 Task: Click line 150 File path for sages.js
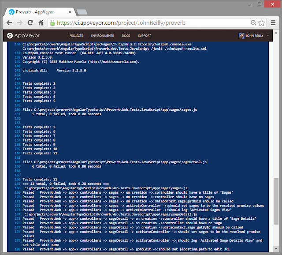pyautogui.click(x=110, y=110)
